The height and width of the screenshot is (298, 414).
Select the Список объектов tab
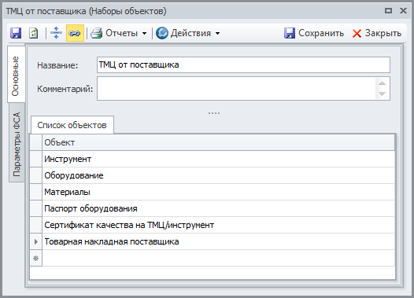(72, 125)
